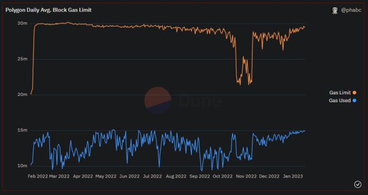Image resolution: width=368 pixels, height=195 pixels.
Task: Click the Jan 2023 x-axis label
Action: [293, 177]
